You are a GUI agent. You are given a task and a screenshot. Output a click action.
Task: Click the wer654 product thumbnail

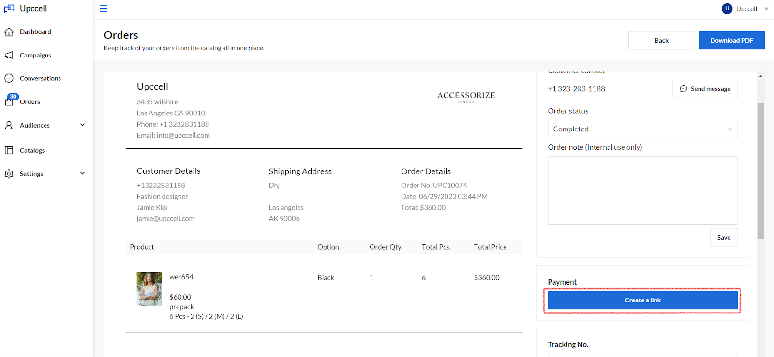[x=149, y=289]
